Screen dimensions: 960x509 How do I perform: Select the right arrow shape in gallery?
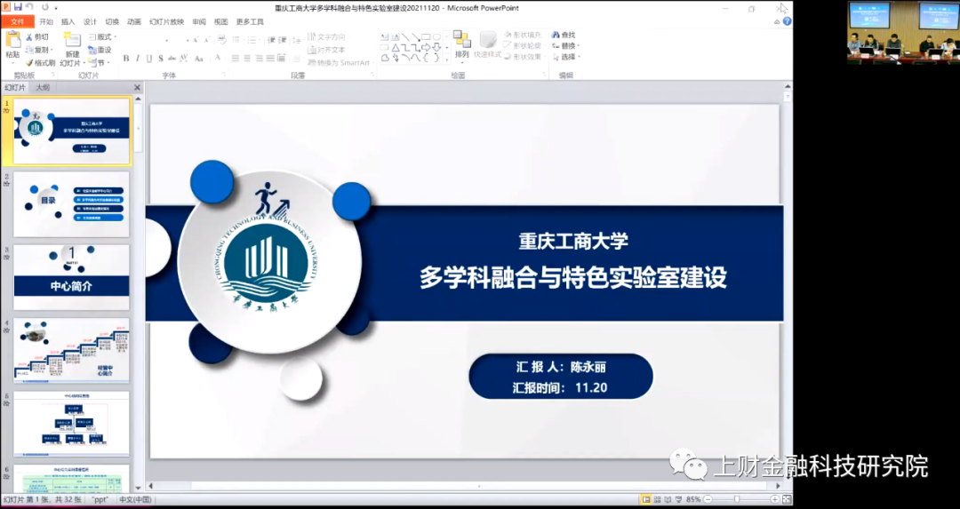(426, 48)
